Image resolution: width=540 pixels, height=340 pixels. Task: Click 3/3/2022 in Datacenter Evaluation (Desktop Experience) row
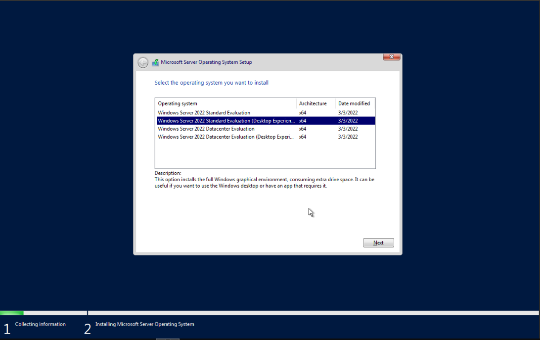point(348,137)
